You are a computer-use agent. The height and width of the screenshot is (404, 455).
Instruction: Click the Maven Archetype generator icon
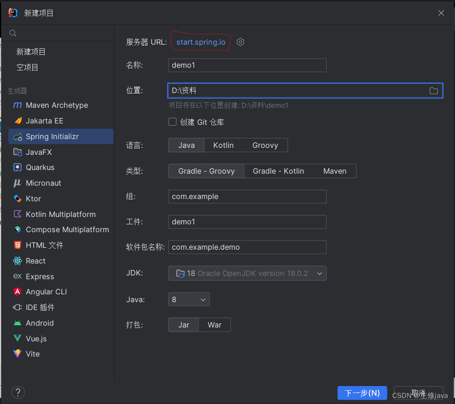17,105
